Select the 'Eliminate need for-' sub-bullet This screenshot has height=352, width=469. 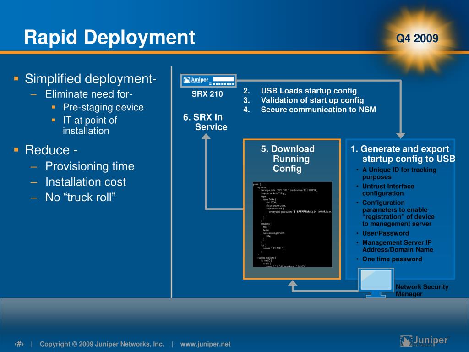tap(89, 94)
